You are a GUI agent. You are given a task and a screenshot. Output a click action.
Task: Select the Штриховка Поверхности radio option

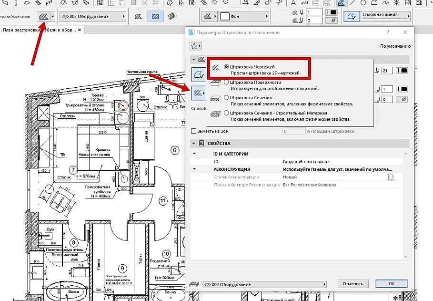[x=226, y=82]
